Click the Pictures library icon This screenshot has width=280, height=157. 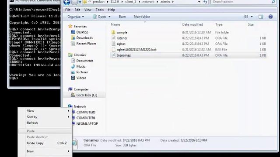click(x=73, y=72)
